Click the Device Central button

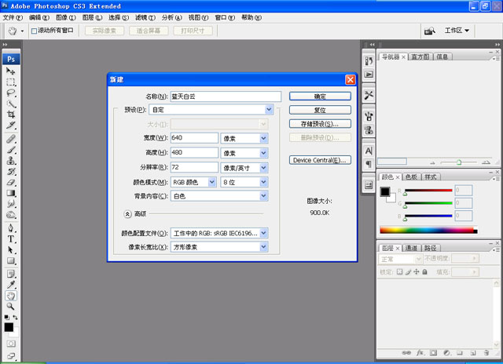pyautogui.click(x=320, y=160)
